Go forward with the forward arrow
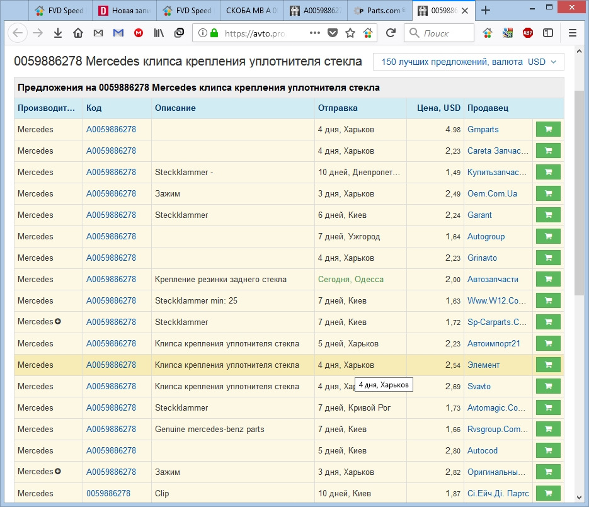This screenshot has width=589, height=507. 38,33
